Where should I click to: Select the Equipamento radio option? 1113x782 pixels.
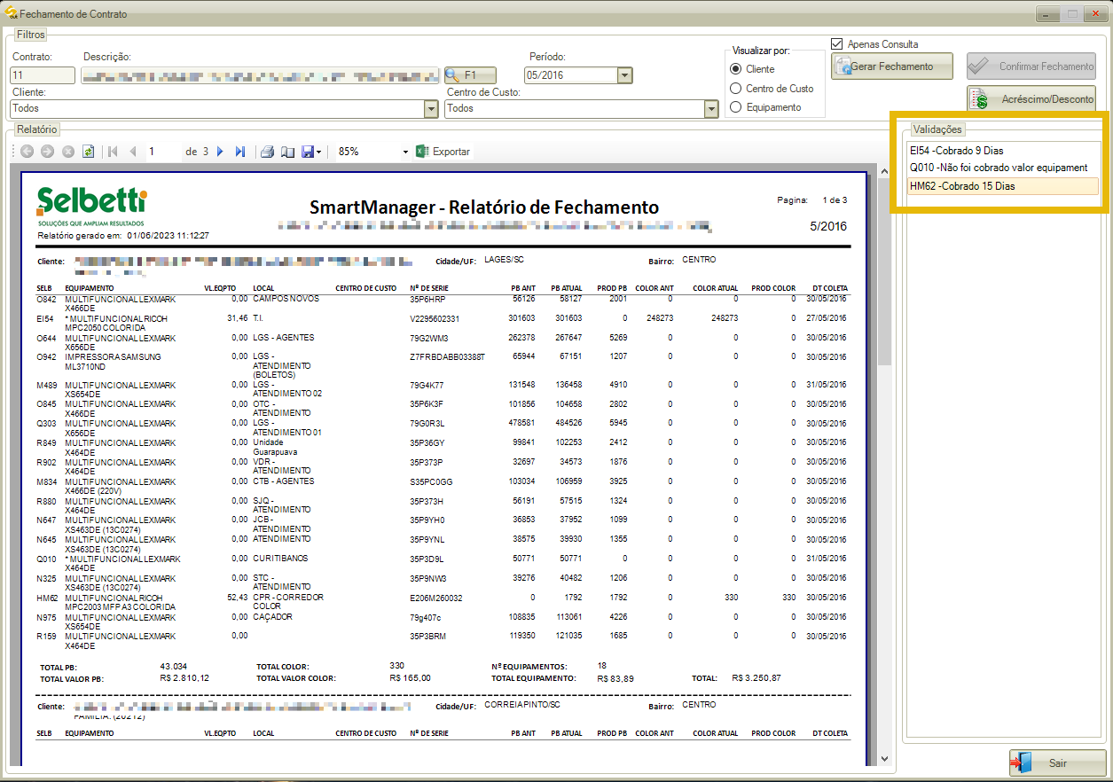click(x=735, y=107)
